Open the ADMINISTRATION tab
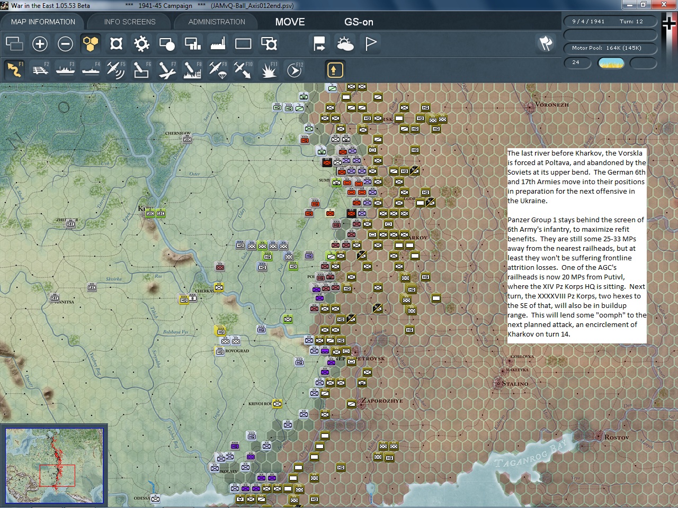Image resolution: width=678 pixels, height=508 pixels. tap(217, 22)
